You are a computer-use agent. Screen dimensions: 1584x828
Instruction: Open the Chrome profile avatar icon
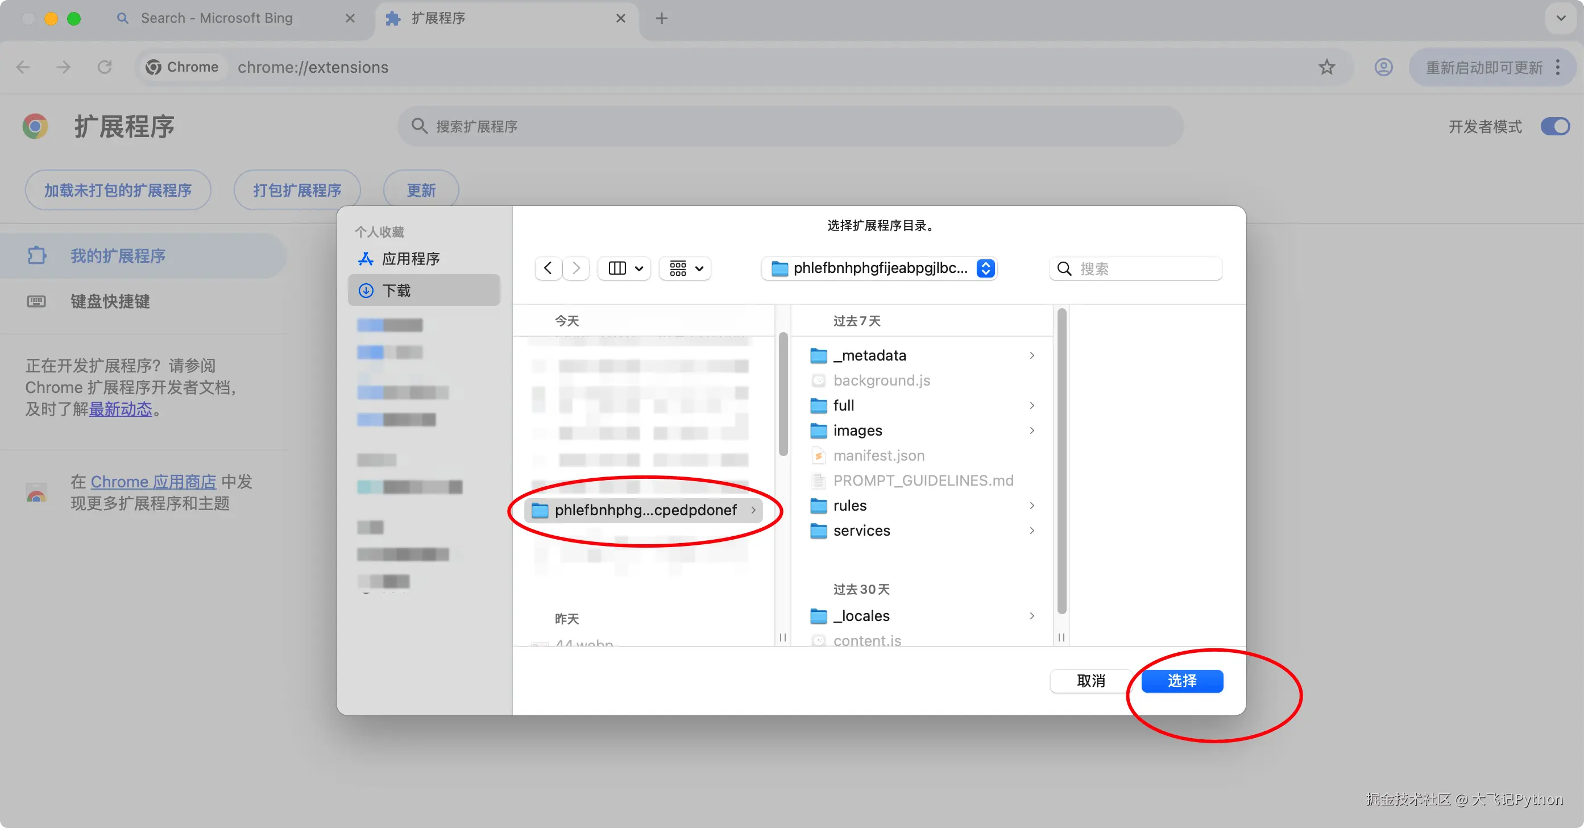(1383, 67)
